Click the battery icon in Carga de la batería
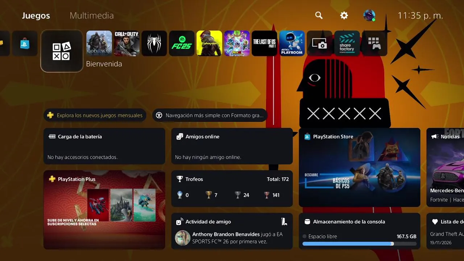This screenshot has width=464, height=261. point(52,137)
